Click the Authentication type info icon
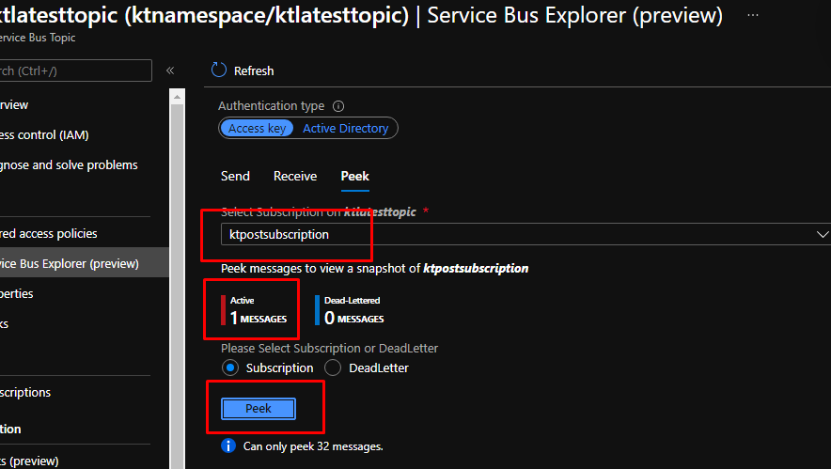Screen dimensions: 831x469 [338, 106]
